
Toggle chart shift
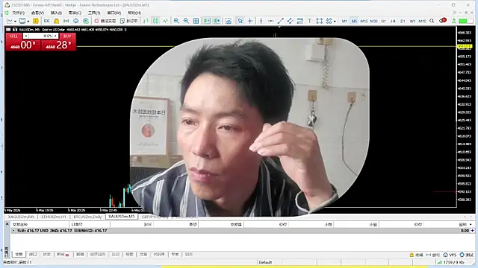tap(217, 21)
